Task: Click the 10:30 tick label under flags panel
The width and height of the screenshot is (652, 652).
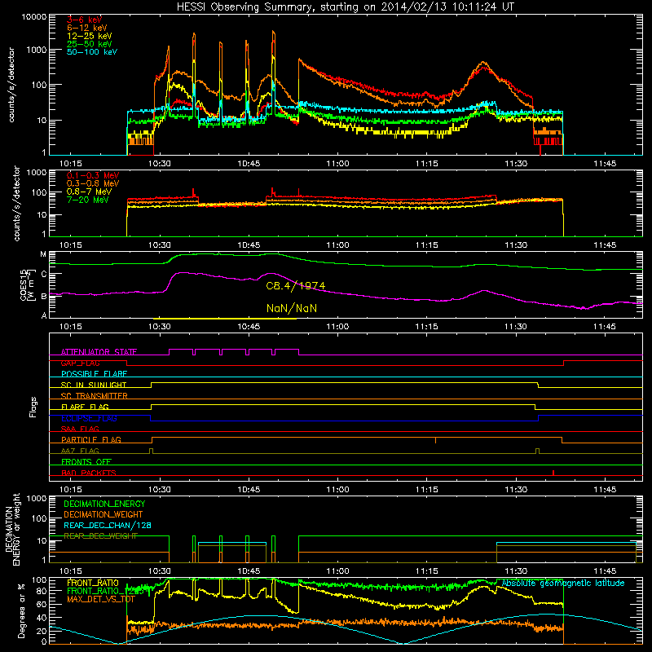Action: pyautogui.click(x=159, y=489)
